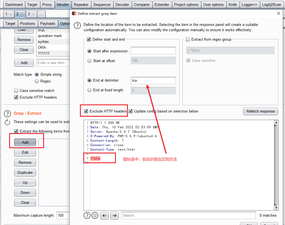Viewport: 285px width, 225px height.
Task: Click the Maximum capture length field
Action: [63, 215]
